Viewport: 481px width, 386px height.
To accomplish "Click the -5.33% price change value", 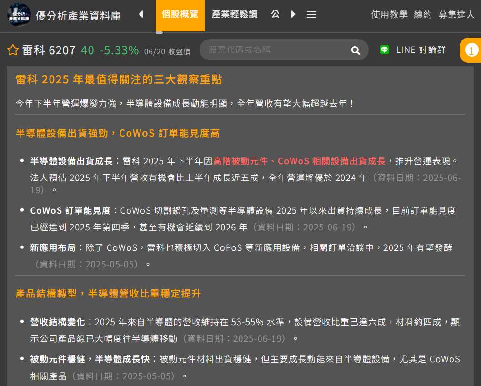I will click(x=119, y=50).
